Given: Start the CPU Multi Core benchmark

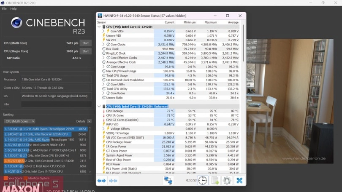Looking at the screenshot, I should click(86, 43).
